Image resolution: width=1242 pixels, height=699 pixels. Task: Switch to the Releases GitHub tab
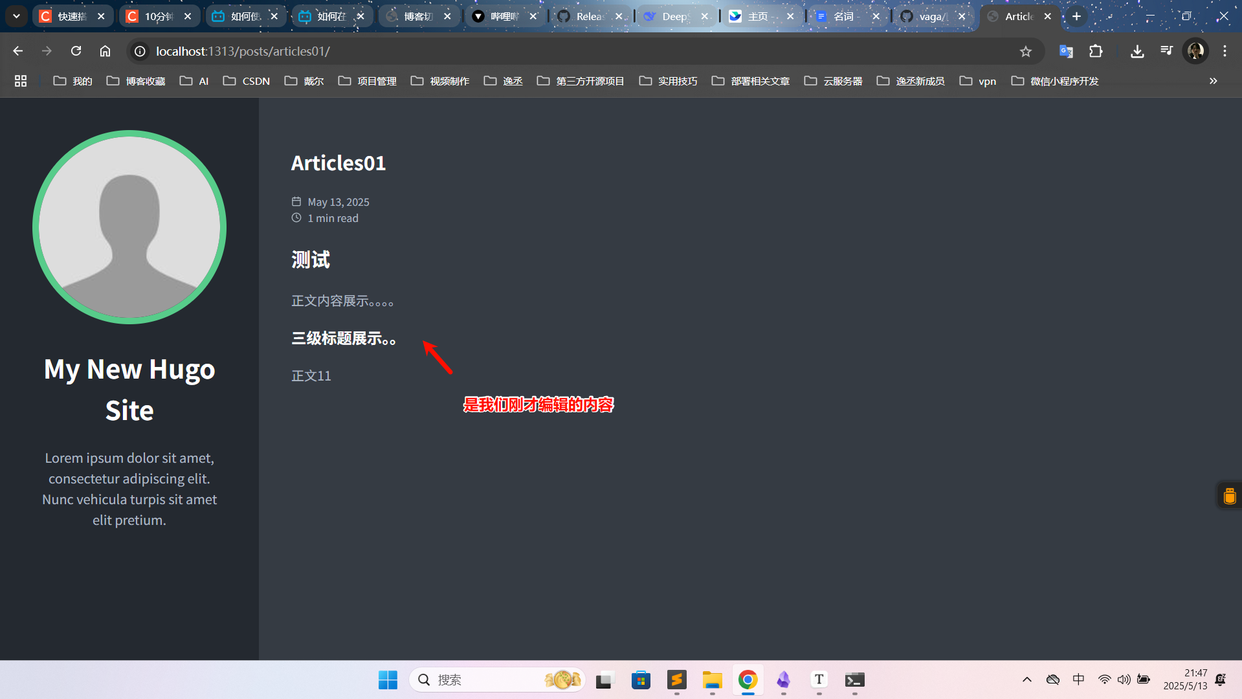591,16
